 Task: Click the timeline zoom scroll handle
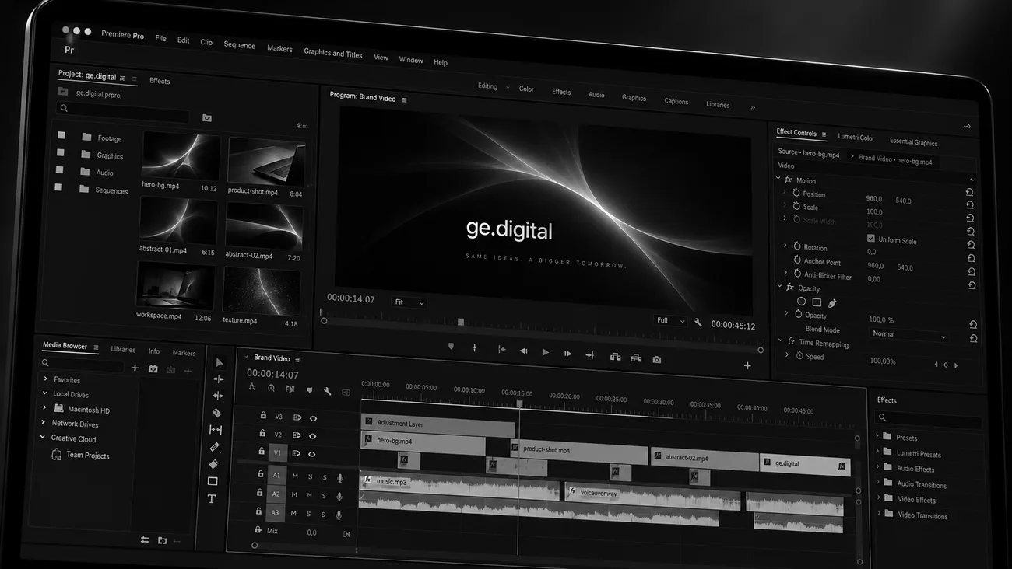(254, 546)
